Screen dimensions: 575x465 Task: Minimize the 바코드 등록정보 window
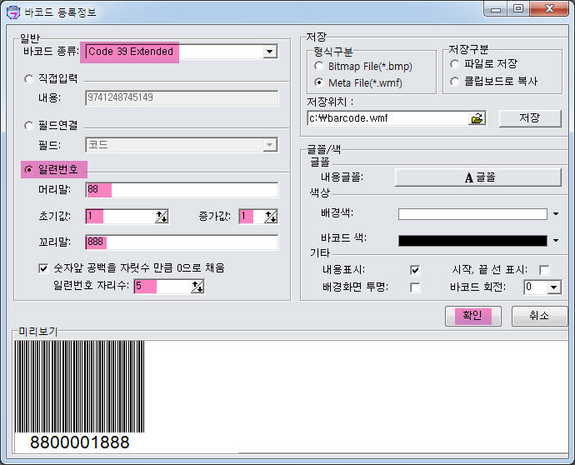[x=496, y=9]
